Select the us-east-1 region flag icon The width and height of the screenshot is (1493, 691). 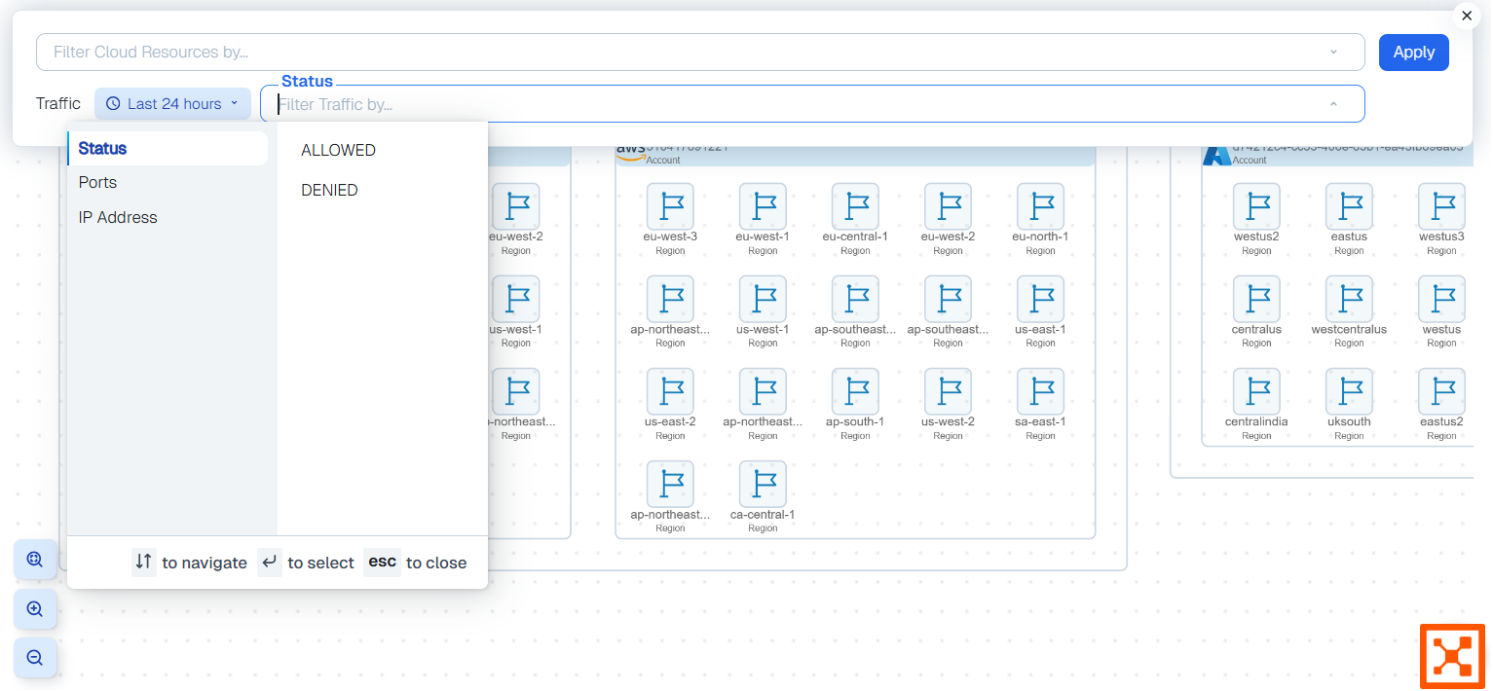point(1040,299)
